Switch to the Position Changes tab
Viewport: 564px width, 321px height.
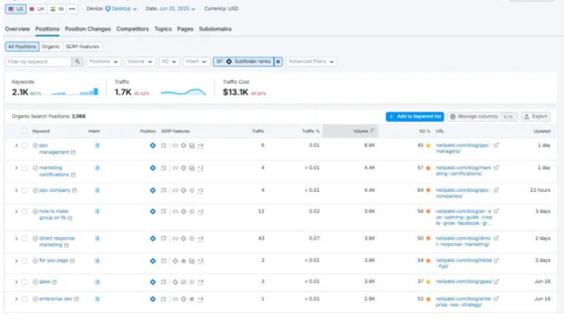point(88,29)
